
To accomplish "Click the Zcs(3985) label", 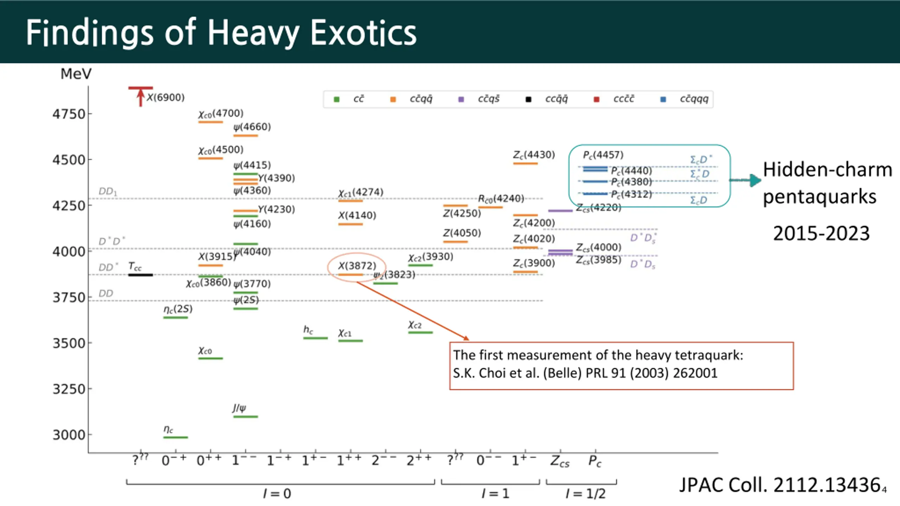I will point(598,260).
